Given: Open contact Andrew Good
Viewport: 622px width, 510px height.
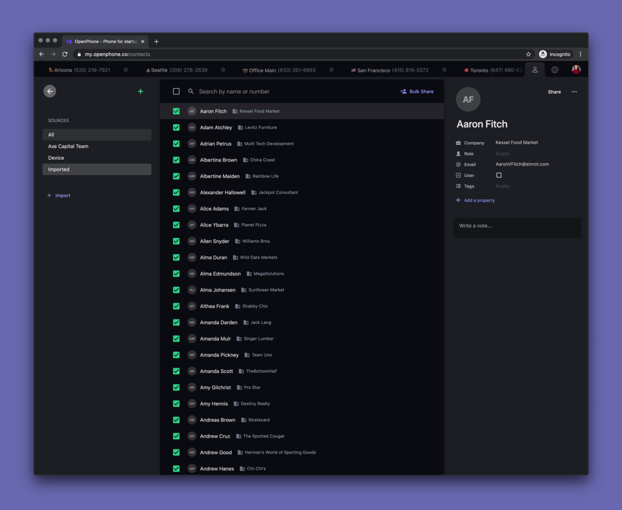Looking at the screenshot, I should (302, 452).
